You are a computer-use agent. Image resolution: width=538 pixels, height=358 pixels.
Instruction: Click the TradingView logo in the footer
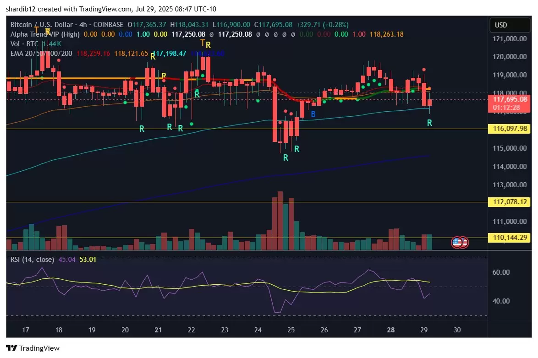33,348
